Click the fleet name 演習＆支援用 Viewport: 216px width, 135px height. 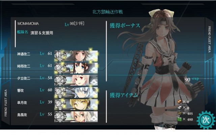pyautogui.click(x=42, y=33)
